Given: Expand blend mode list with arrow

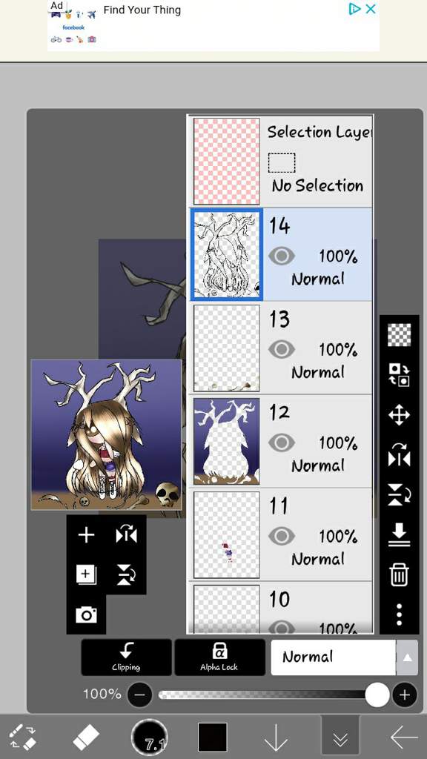Looking at the screenshot, I should point(407,657).
